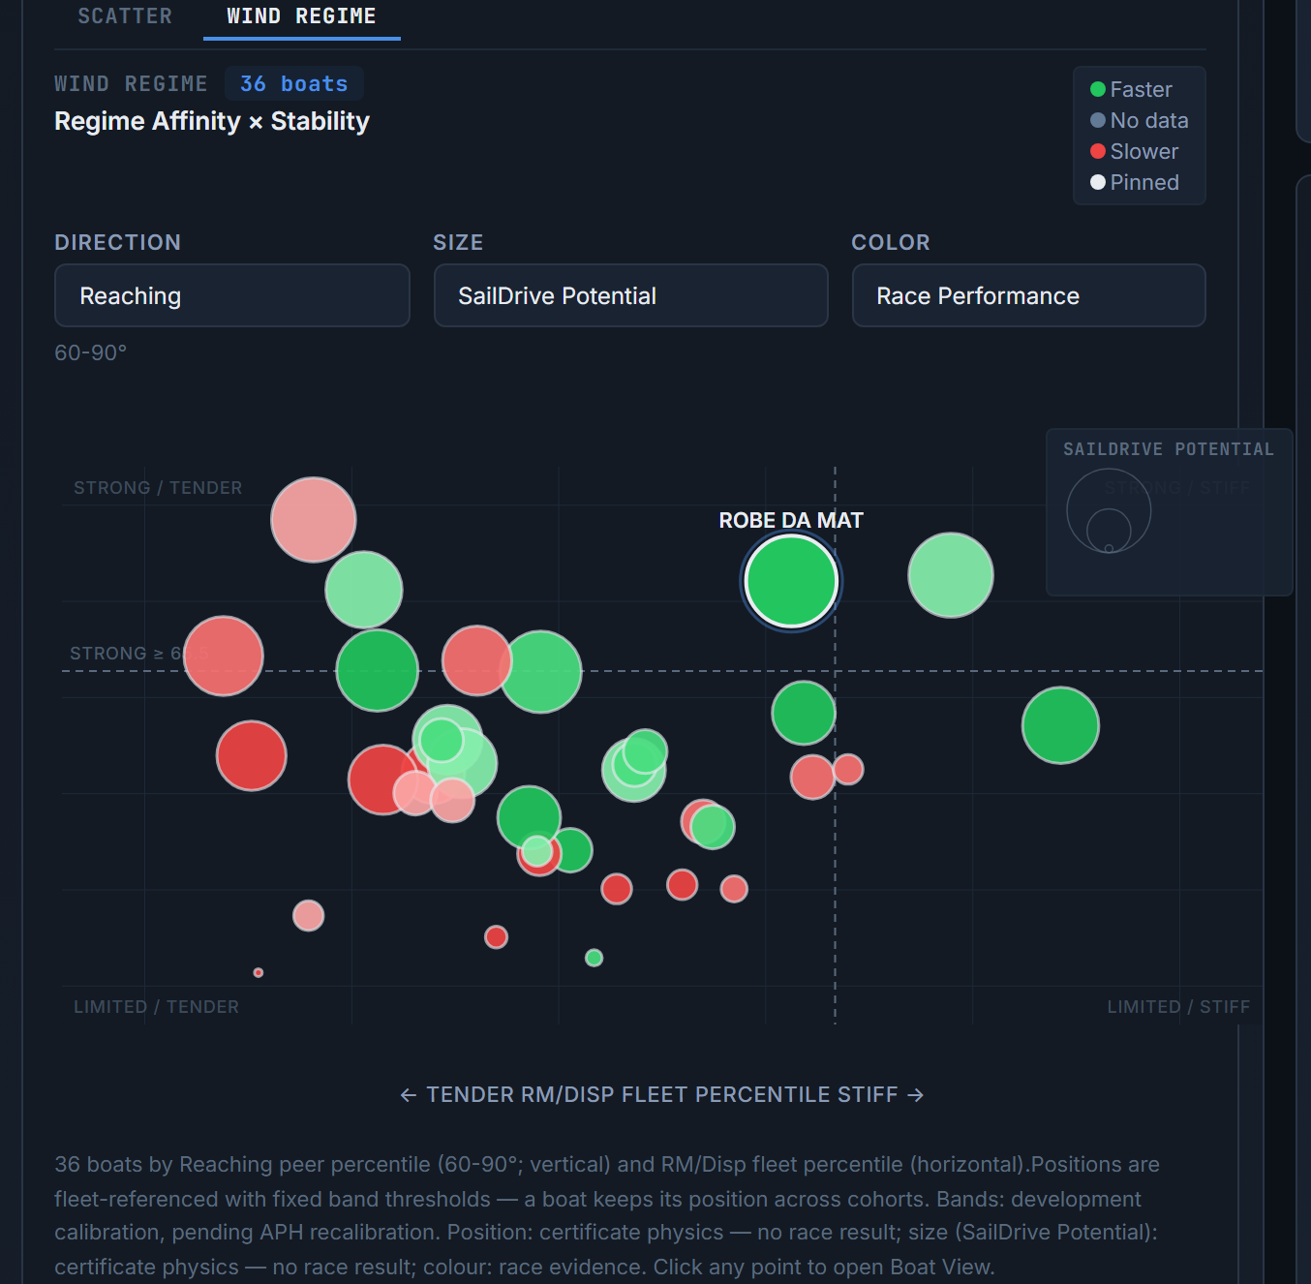Switch to the SCATTER tab
Screen dimensions: 1311x1284
coord(125,16)
